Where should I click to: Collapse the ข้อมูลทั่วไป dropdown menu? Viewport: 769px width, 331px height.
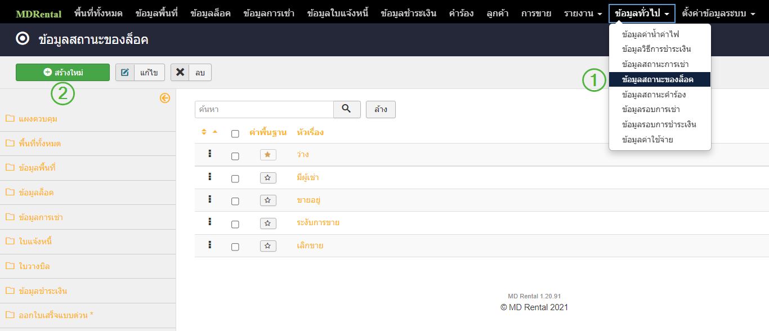(642, 13)
